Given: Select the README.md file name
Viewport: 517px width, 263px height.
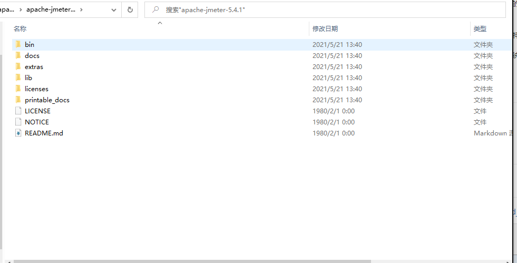Looking at the screenshot, I should (44, 133).
